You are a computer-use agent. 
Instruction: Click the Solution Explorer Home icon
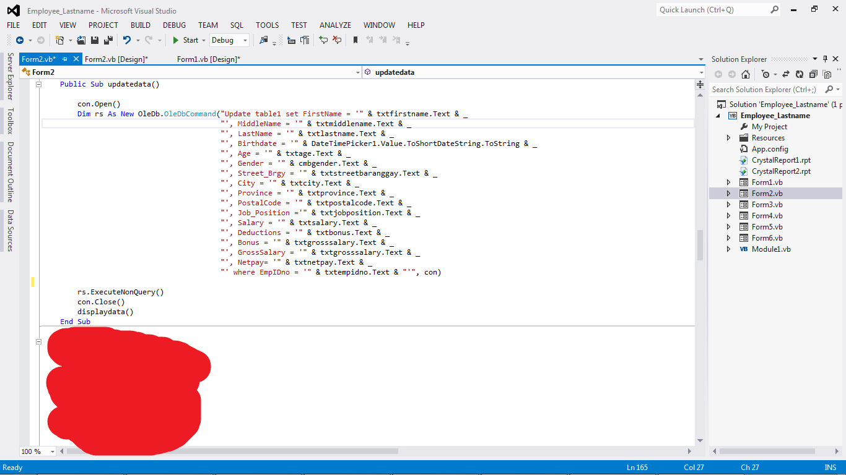pos(746,74)
